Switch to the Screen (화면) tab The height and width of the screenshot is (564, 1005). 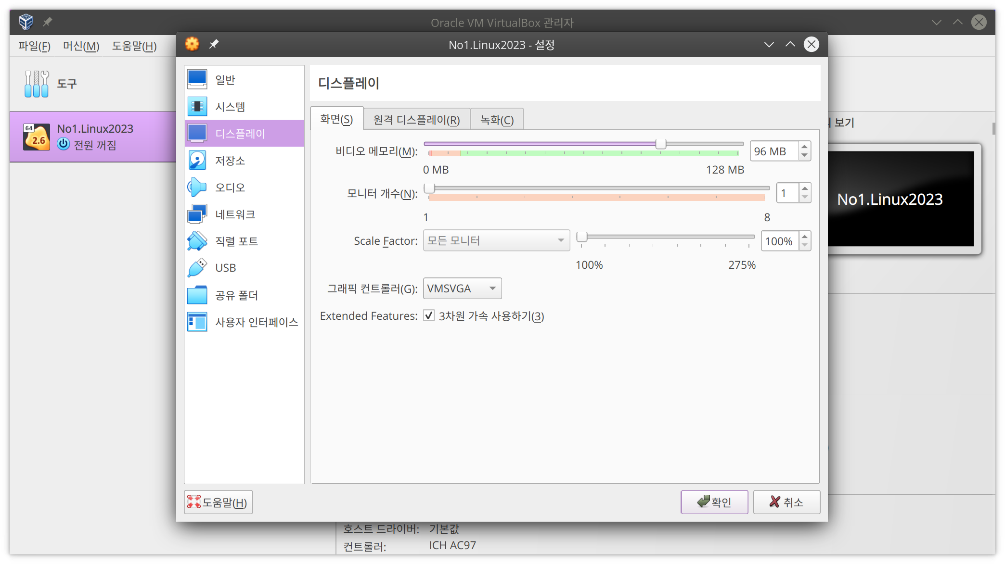click(336, 119)
